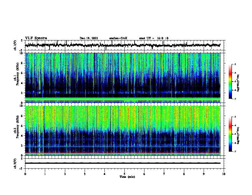The height and width of the screenshot is (195, 252).
Task: Click the log(PSD) label beside ch.2 colorbar
Action: click(238, 136)
